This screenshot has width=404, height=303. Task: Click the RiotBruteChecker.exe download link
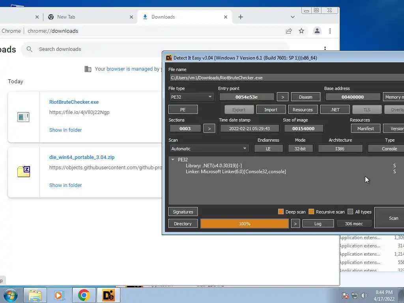[x=74, y=102]
